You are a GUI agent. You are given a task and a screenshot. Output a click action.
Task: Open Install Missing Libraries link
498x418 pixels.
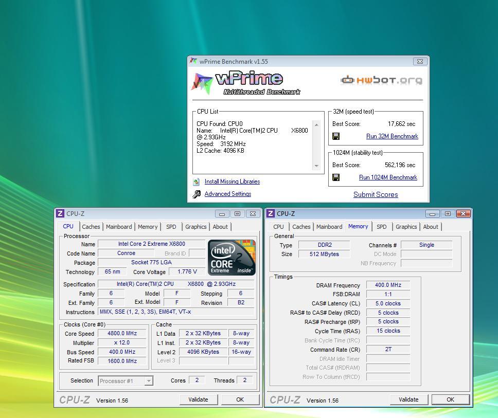[232, 181]
